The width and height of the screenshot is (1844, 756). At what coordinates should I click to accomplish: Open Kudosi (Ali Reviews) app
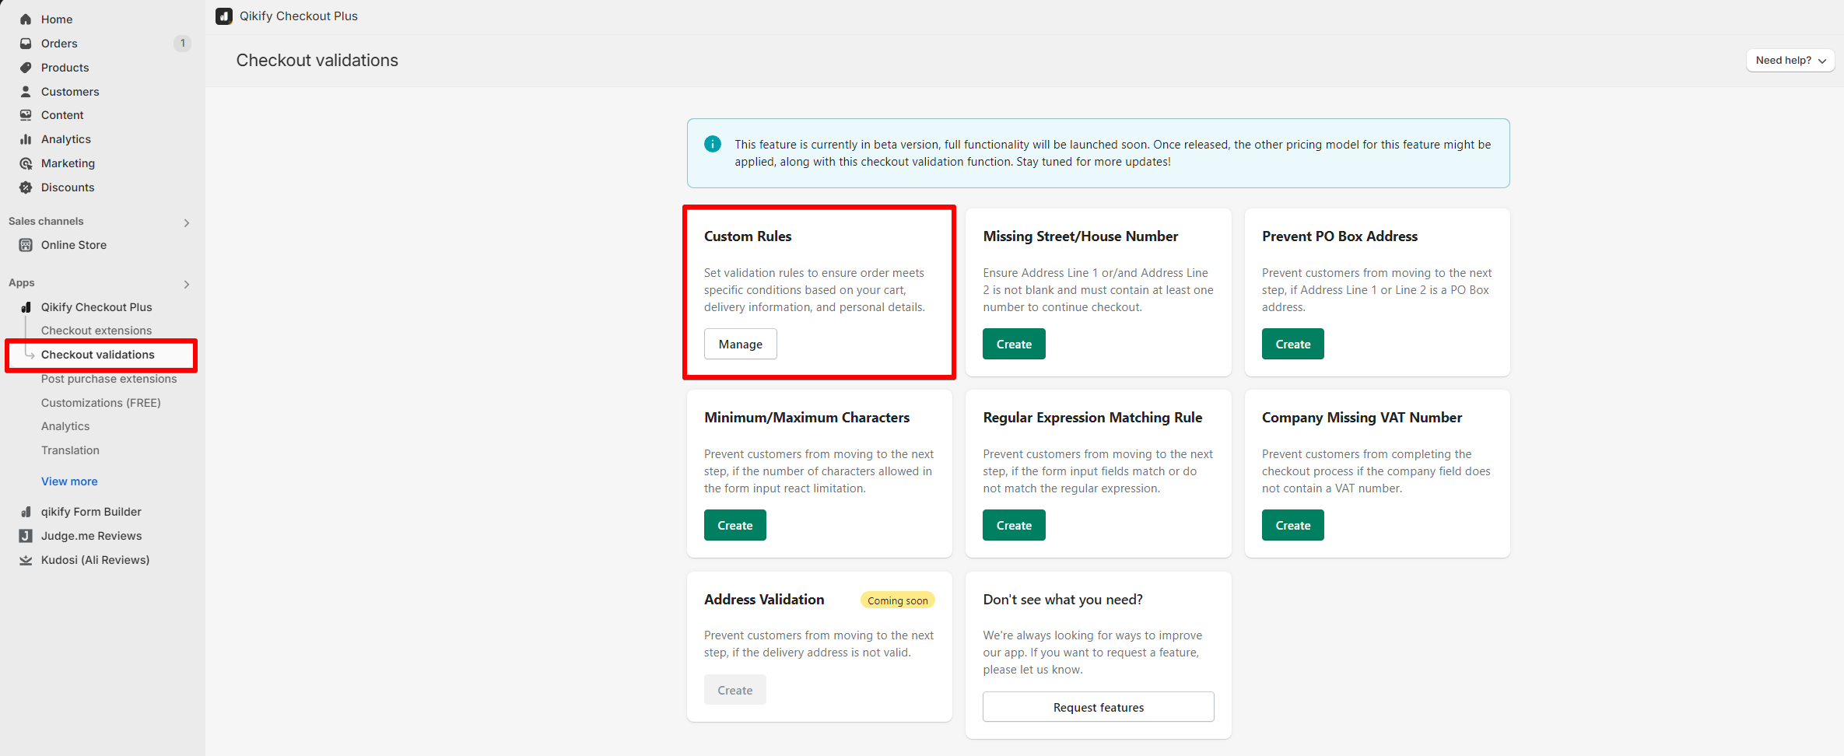95,560
